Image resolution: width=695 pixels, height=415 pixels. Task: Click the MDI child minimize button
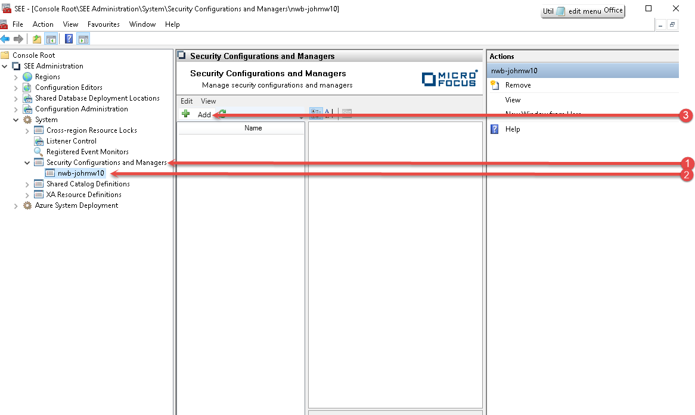tap(660, 25)
